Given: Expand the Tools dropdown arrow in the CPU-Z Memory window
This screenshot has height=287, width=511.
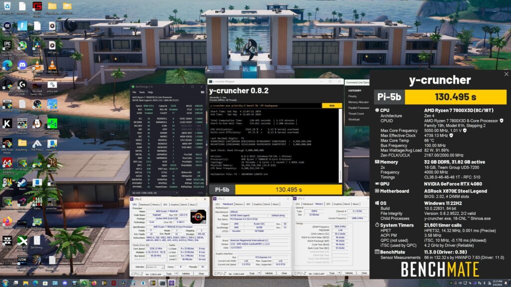Looking at the screenshot, I should [x=339, y=273].
